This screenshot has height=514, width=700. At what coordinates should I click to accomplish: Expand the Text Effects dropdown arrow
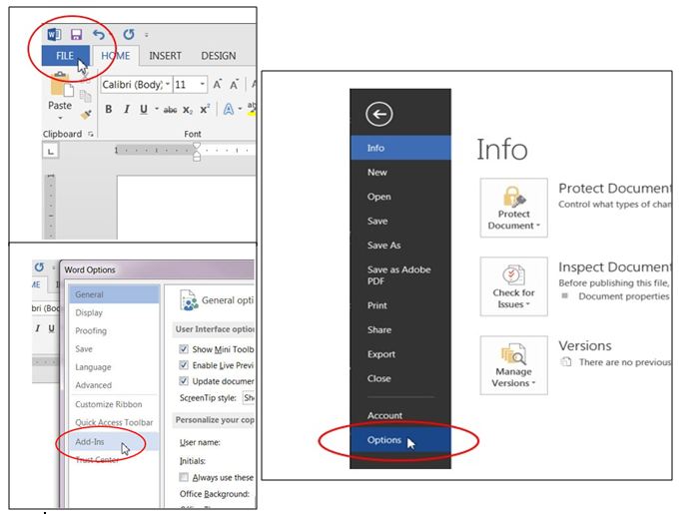point(241,109)
